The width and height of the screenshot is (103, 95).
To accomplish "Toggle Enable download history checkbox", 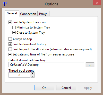I will 10,44.
